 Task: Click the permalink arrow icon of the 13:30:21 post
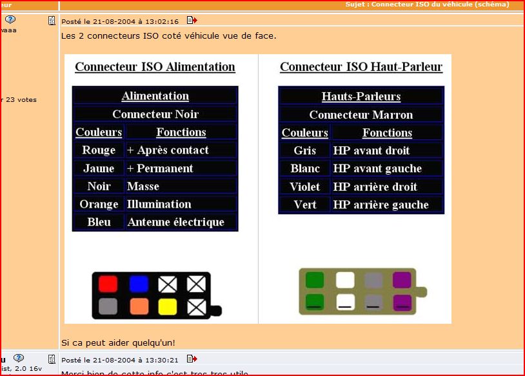tap(192, 359)
